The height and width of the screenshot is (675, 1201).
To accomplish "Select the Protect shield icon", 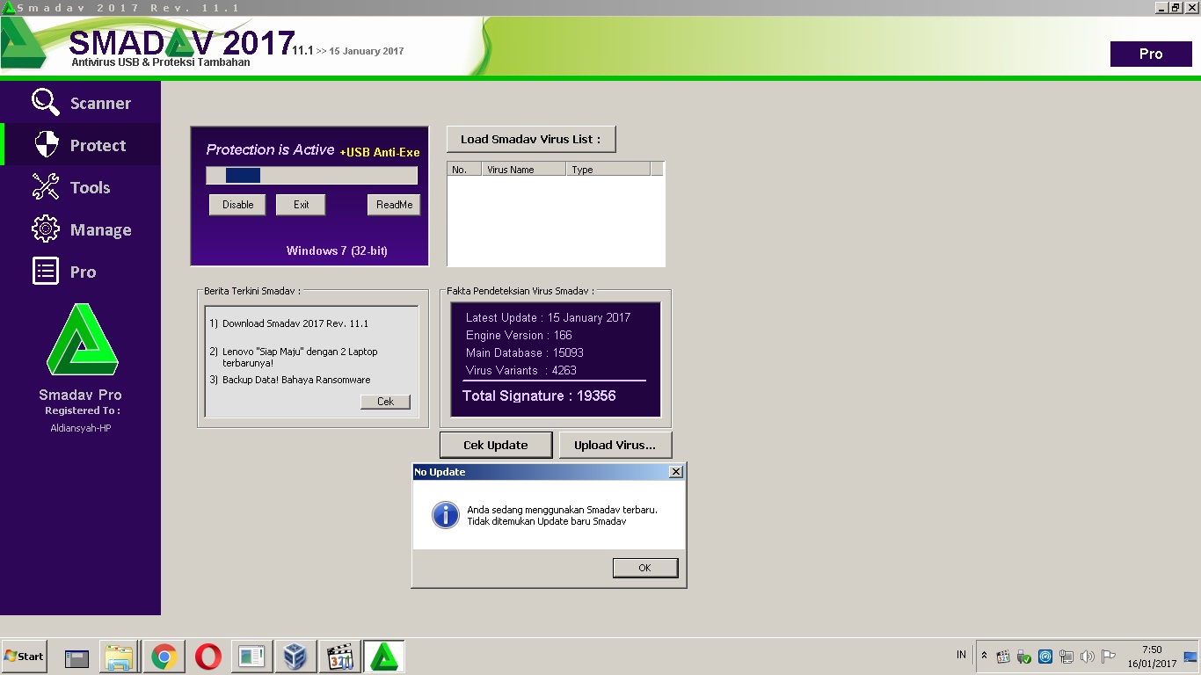I will (46, 144).
